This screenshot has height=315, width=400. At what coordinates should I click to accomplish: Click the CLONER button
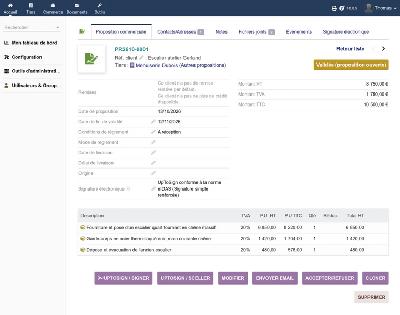375,278
